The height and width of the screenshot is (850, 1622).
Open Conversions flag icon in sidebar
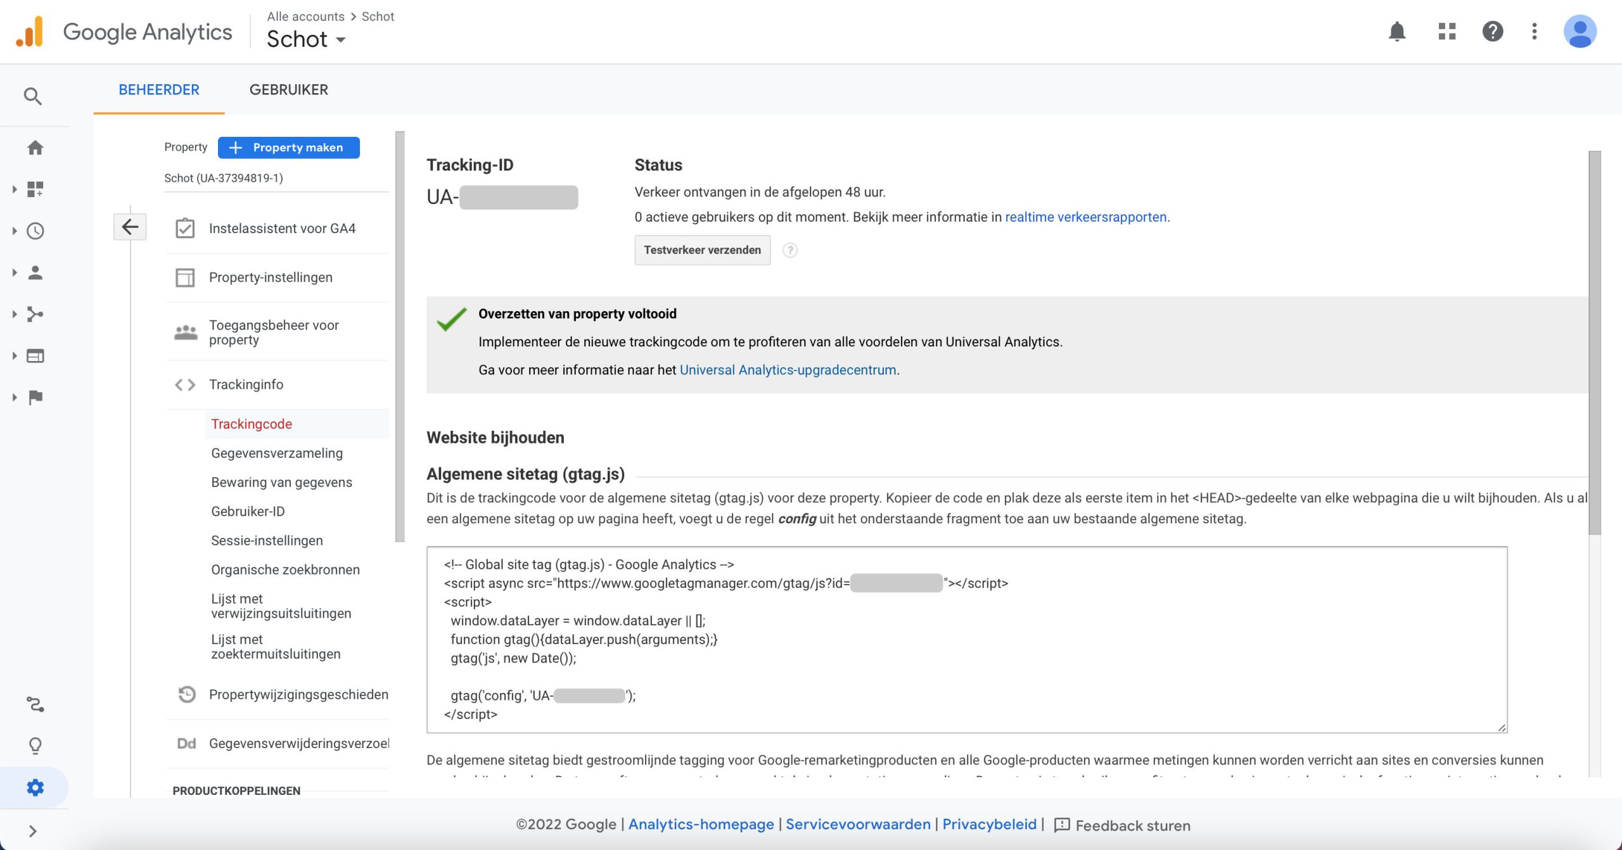tap(35, 397)
